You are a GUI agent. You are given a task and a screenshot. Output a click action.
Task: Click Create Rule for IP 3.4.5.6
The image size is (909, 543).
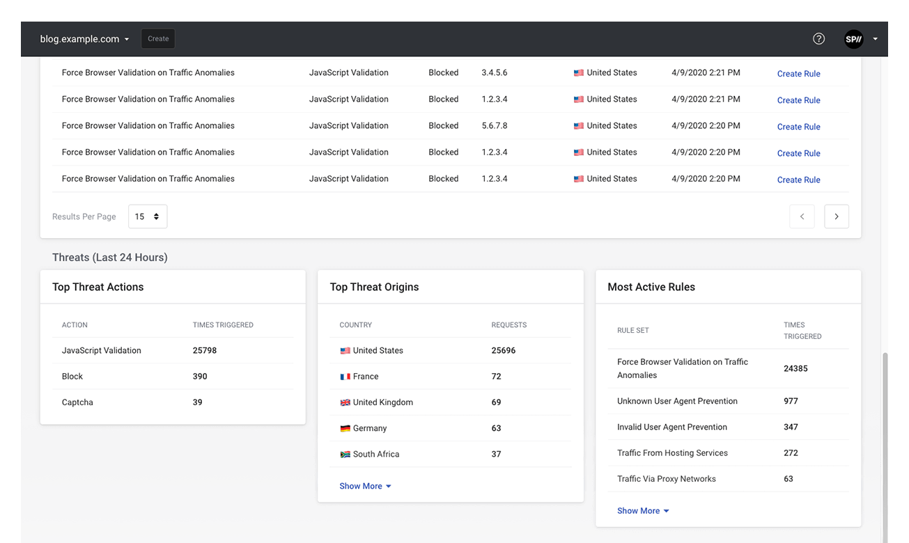tap(798, 74)
